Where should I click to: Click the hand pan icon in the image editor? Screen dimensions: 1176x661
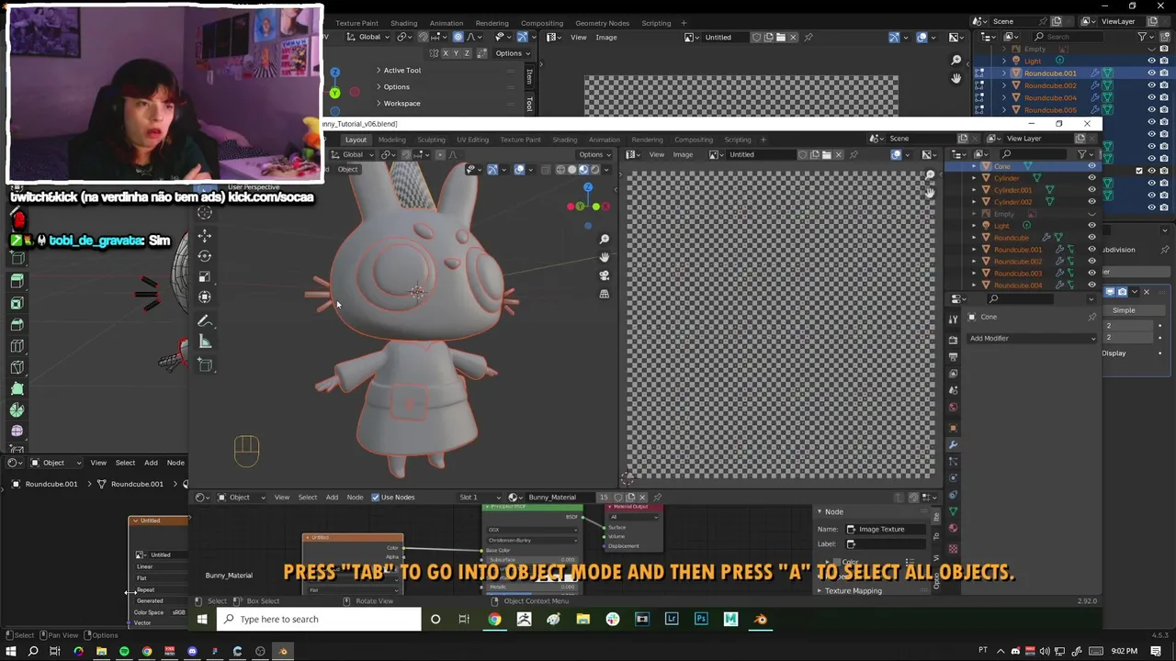(x=930, y=193)
